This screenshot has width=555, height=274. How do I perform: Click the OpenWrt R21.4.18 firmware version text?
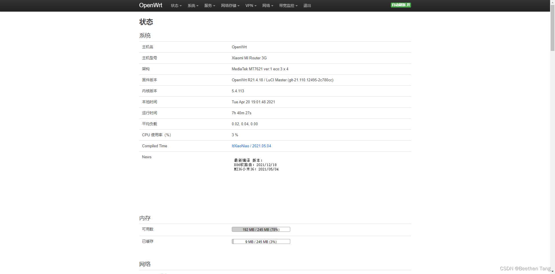[x=282, y=80]
